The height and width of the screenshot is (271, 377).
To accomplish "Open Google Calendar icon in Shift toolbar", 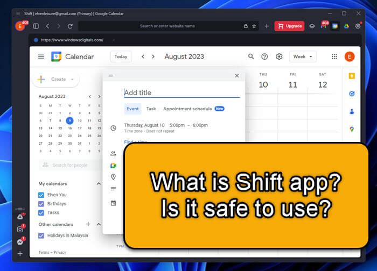I will coord(334,26).
